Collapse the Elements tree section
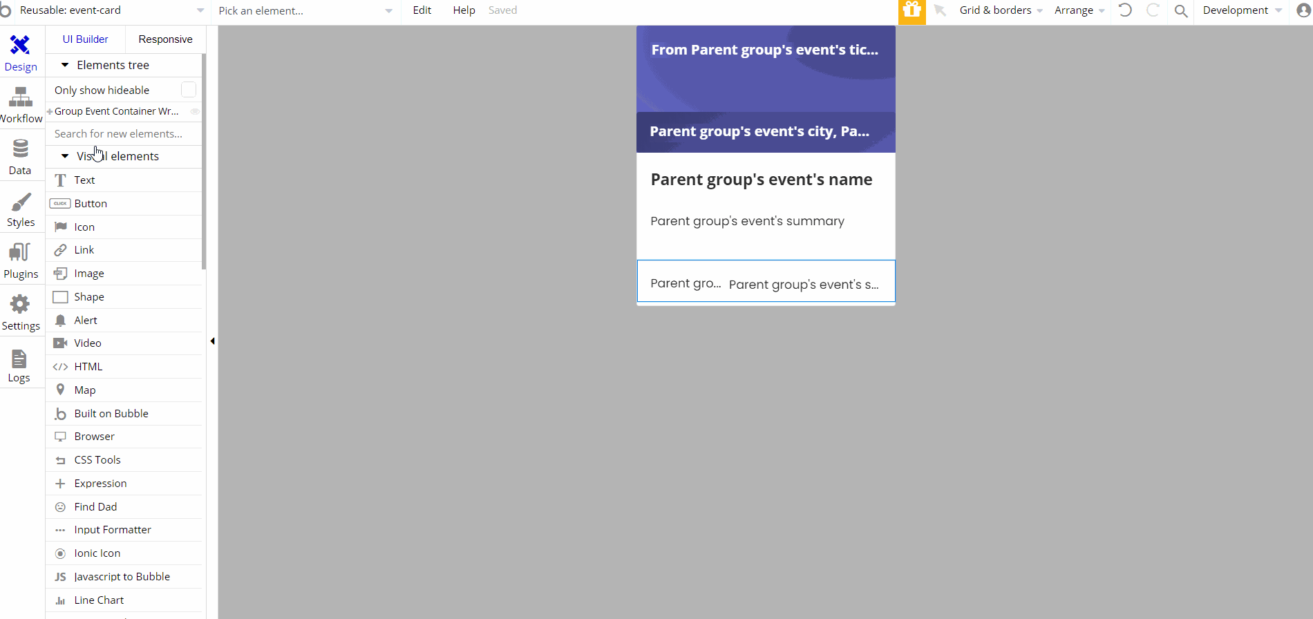 [65, 65]
